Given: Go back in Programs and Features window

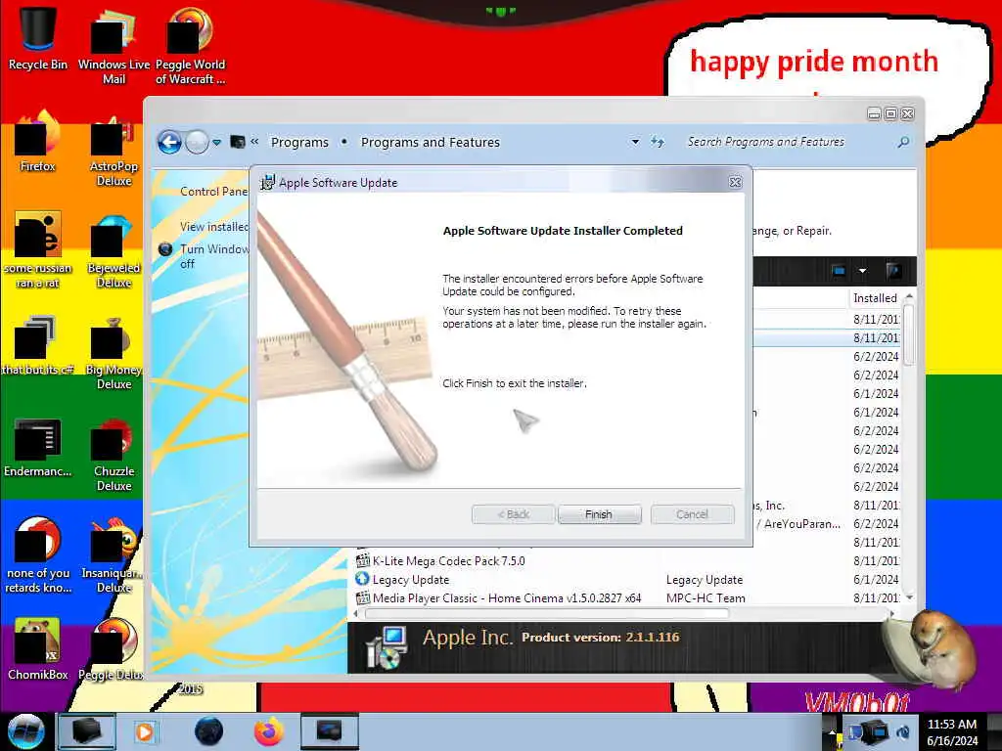Looking at the screenshot, I should tap(169, 142).
